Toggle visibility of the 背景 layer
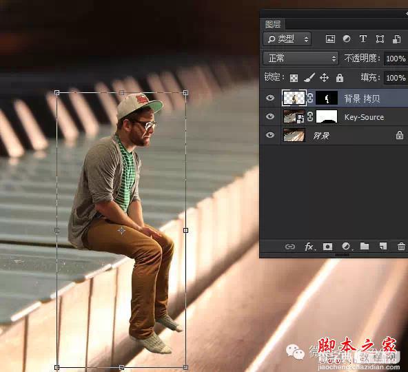Viewport: 408px width, 372px height. (270, 135)
